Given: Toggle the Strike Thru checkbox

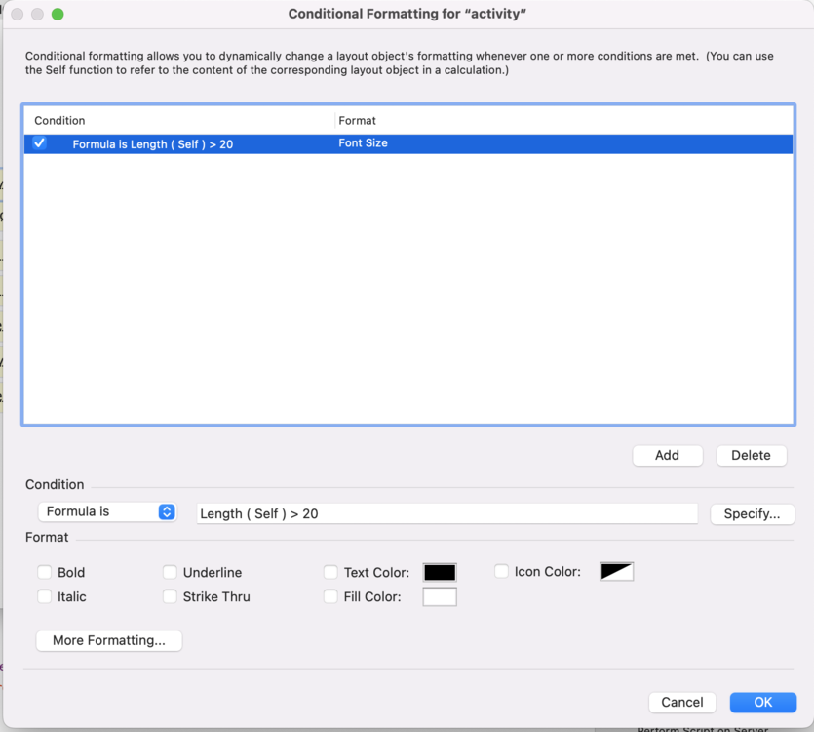Looking at the screenshot, I should point(171,596).
